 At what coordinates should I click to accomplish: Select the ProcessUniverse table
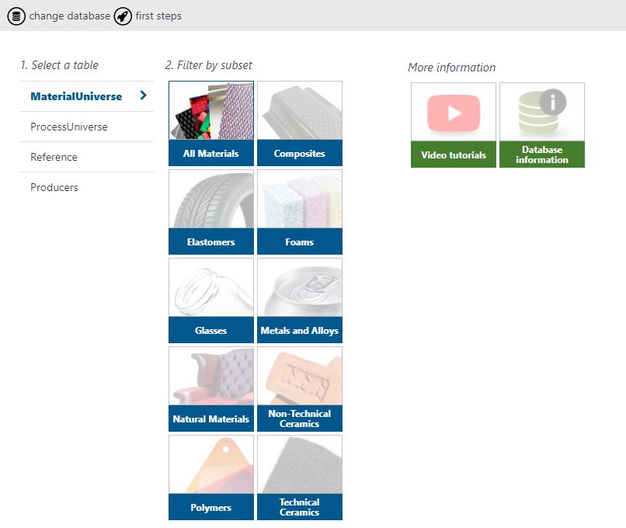(x=86, y=127)
